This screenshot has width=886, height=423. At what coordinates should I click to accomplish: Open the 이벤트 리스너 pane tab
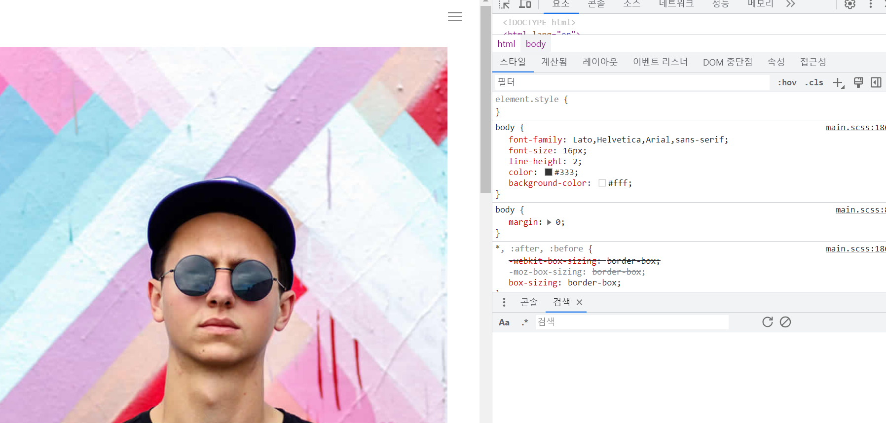coord(661,62)
